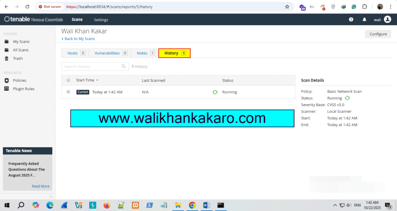
Task: Open the Vulnerabilities tab
Action: [x=110, y=53]
